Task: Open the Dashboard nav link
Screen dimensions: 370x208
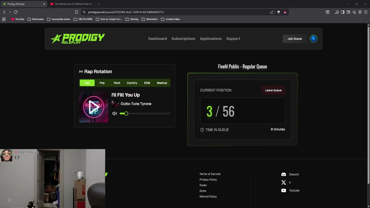Action: click(158, 39)
